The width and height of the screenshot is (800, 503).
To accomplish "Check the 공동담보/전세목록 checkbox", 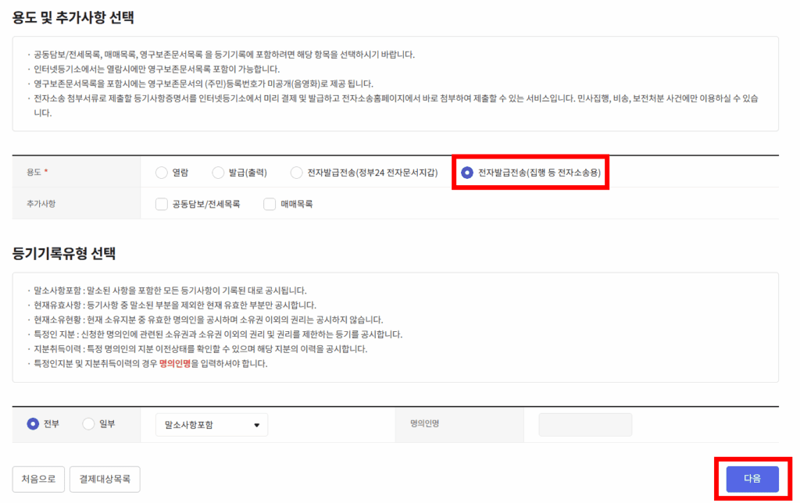I will (x=162, y=204).
